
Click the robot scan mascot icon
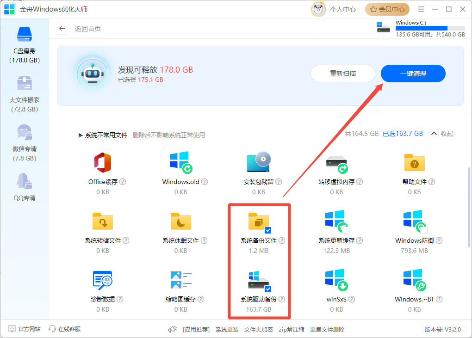tap(93, 74)
